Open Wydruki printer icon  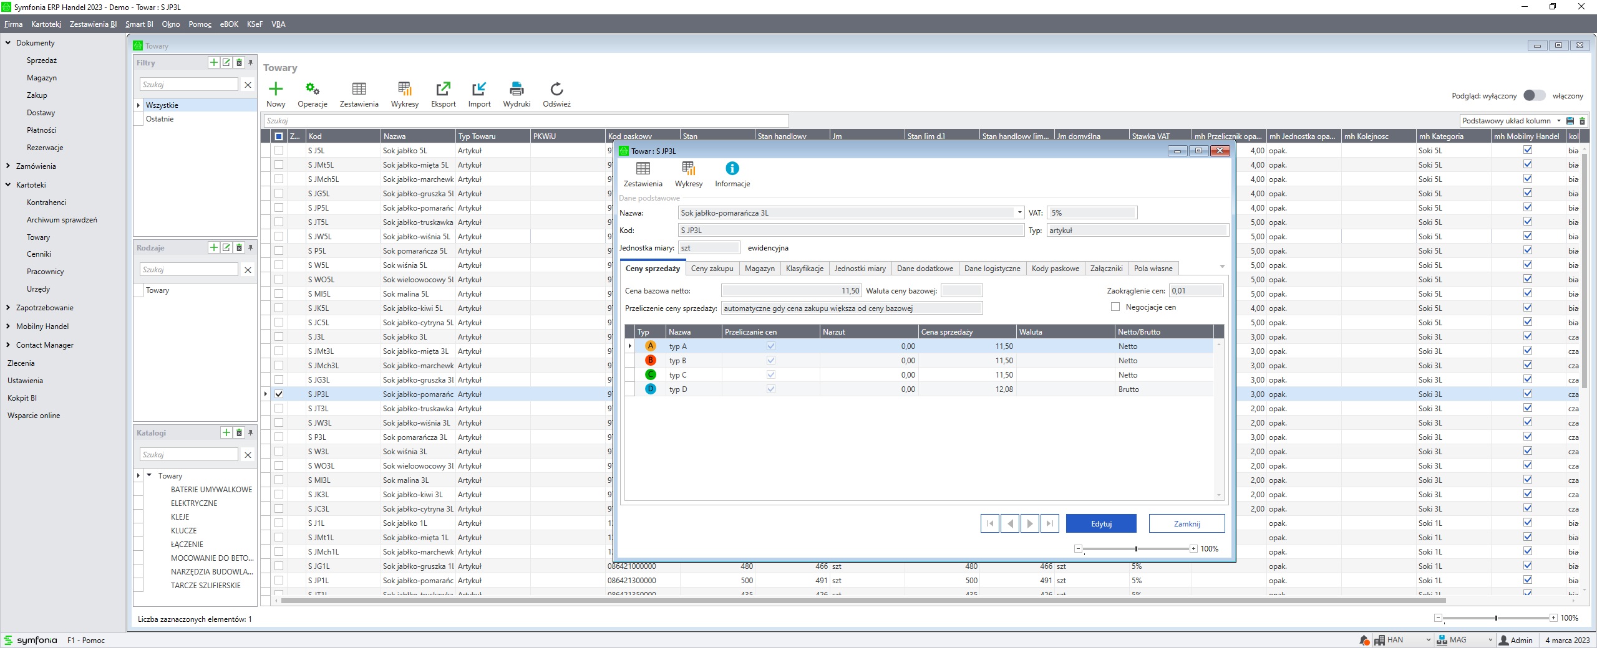517,89
